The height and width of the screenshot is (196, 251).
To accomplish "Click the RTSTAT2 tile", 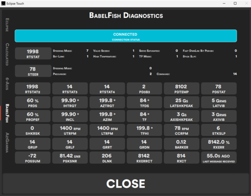I will pos(33,89).
